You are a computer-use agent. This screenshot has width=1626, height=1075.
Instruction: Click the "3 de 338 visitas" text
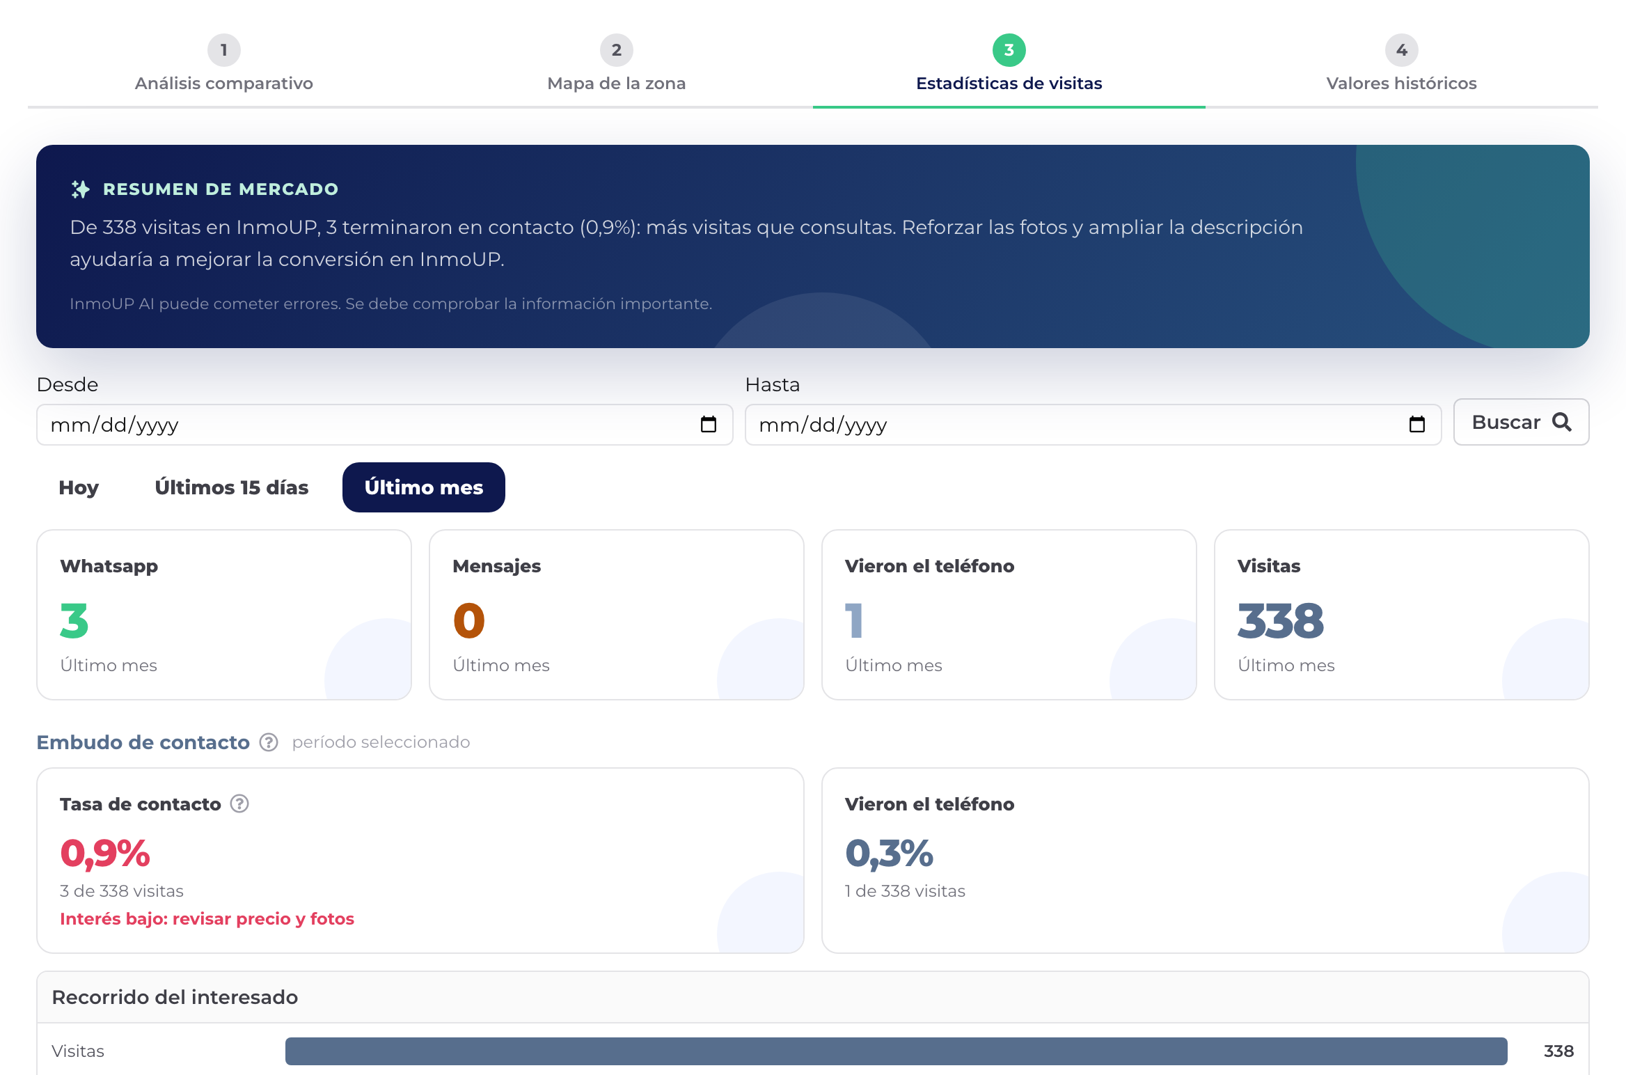click(122, 891)
